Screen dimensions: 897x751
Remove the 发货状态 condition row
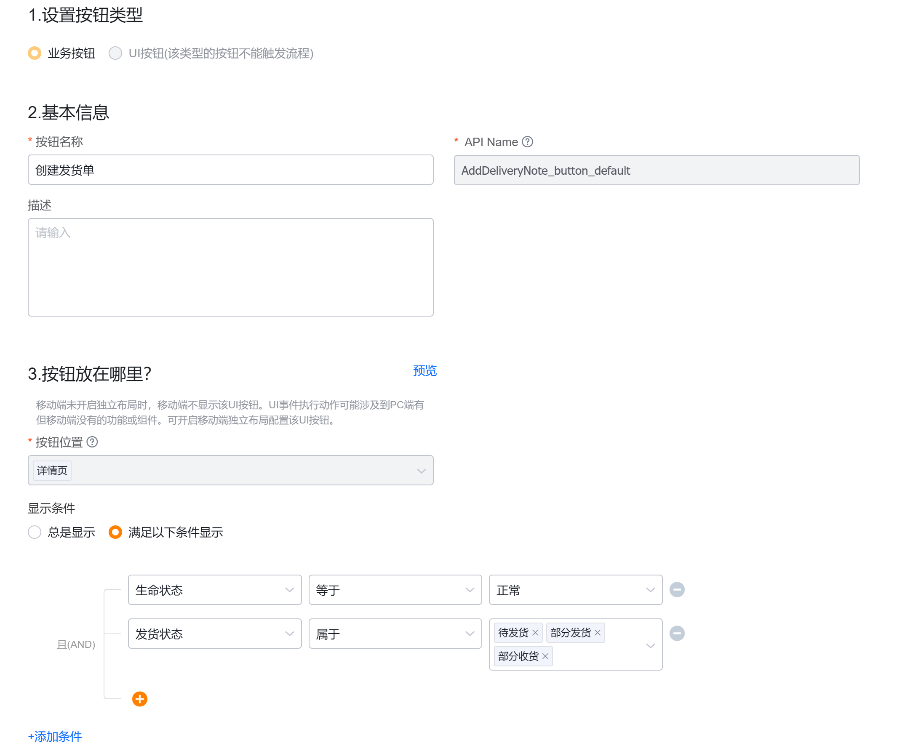(x=677, y=633)
